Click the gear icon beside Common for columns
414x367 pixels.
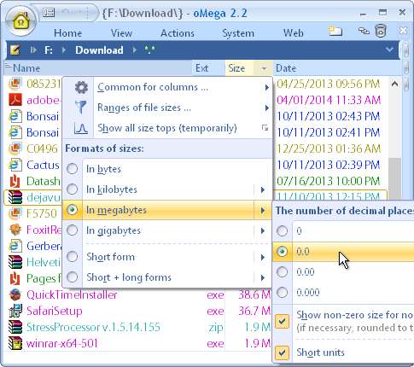click(x=81, y=87)
